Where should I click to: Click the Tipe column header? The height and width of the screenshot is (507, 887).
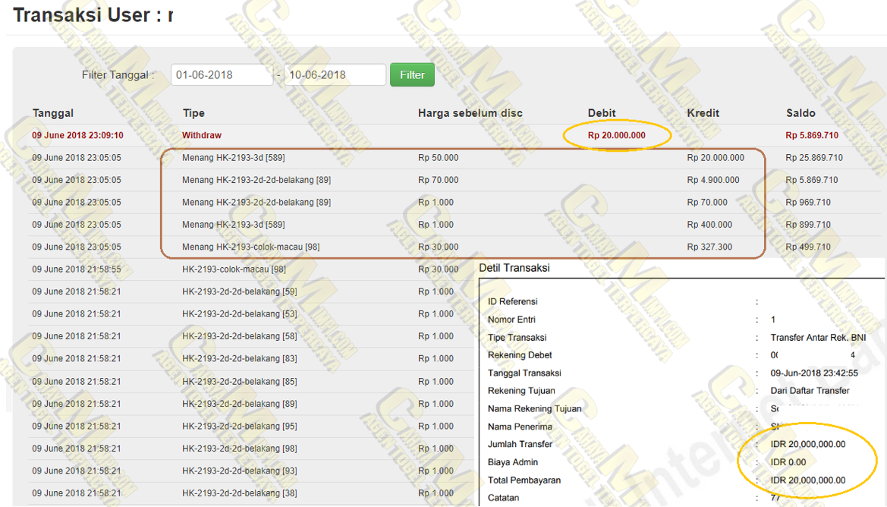point(193,113)
